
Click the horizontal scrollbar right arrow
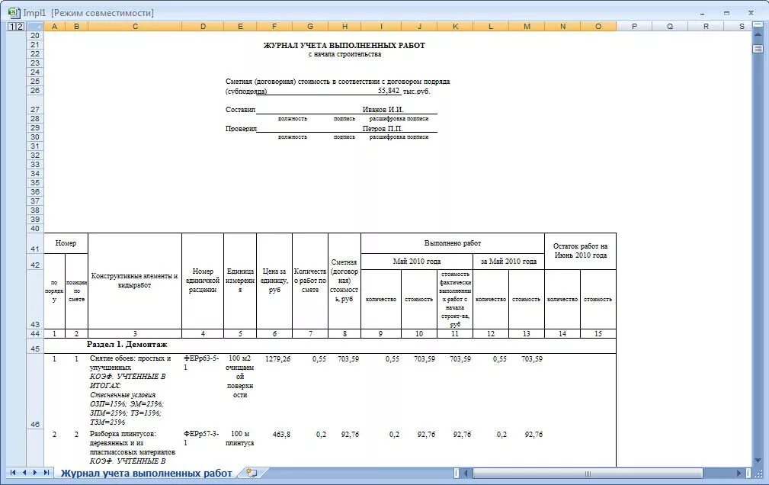739,474
